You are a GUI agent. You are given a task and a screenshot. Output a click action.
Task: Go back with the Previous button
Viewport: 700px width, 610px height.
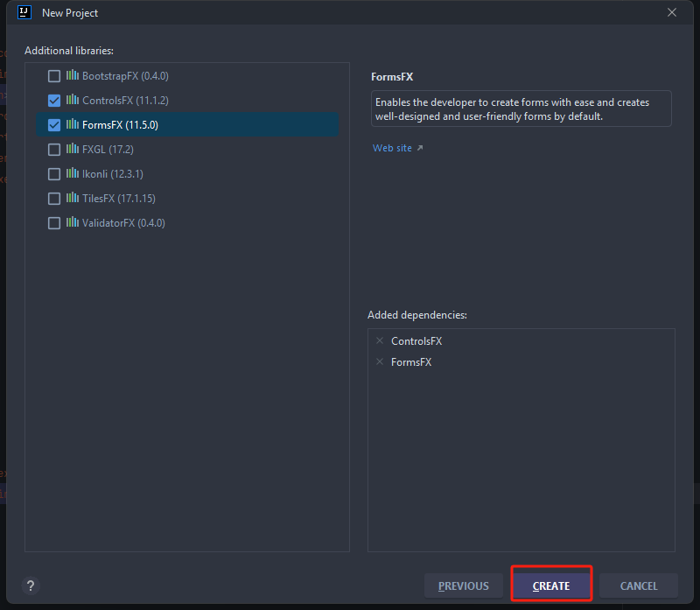coord(464,586)
